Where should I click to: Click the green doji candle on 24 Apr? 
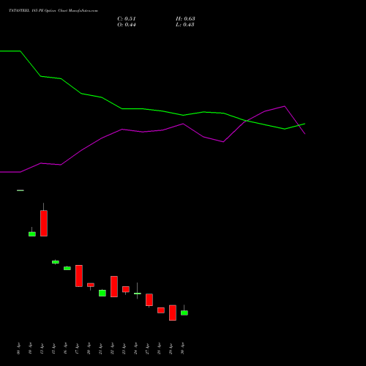pyautogui.click(x=138, y=294)
